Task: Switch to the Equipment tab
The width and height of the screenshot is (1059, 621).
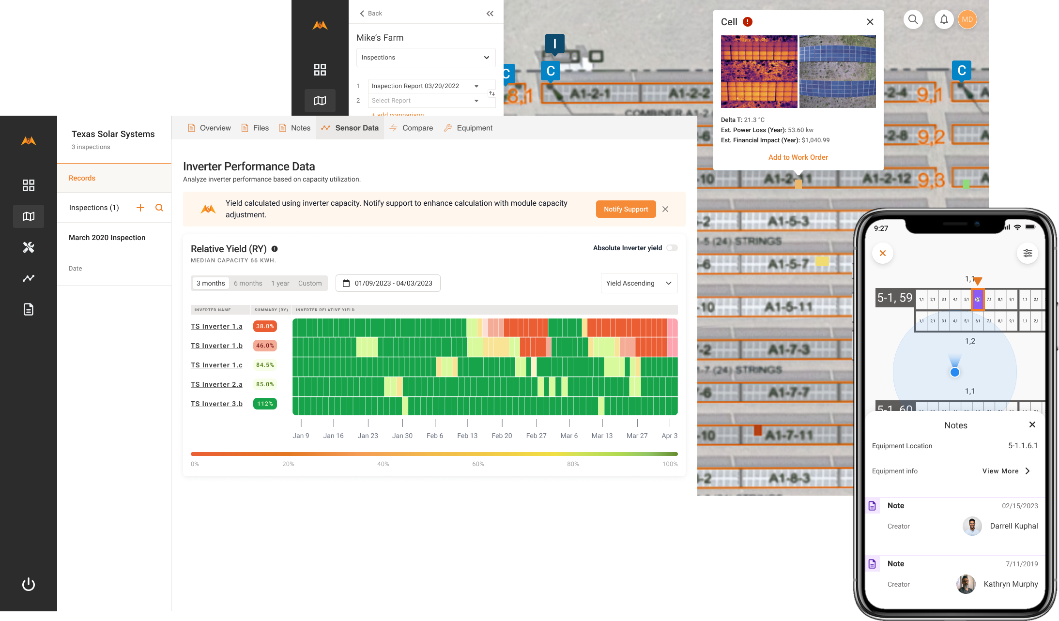Action: pos(468,128)
